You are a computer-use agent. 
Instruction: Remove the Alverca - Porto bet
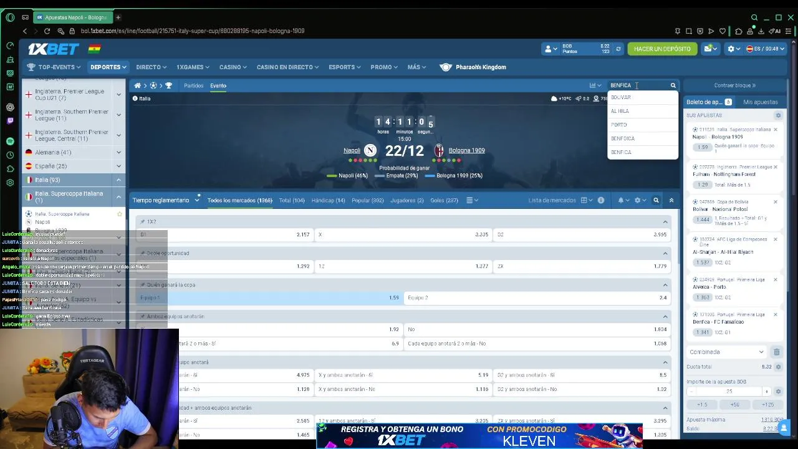[x=776, y=279]
